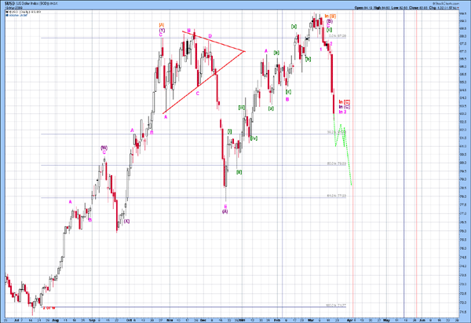Select the red triangle pattern apex
The image size is (471, 323).
pyautogui.click(x=245, y=51)
